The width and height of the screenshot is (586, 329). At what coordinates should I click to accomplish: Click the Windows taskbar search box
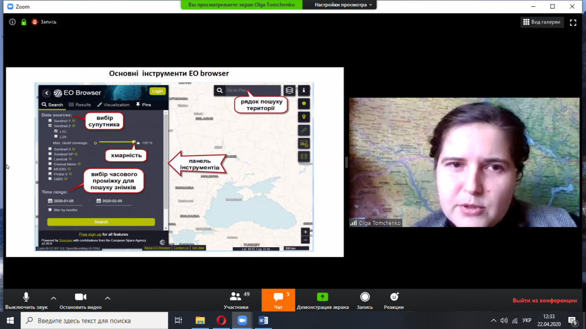[94, 320]
